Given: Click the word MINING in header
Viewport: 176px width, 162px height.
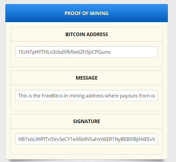Looking at the screenshot, I should 99,13.
